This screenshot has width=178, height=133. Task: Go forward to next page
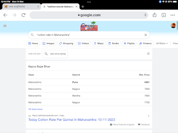[x=14, y=15]
